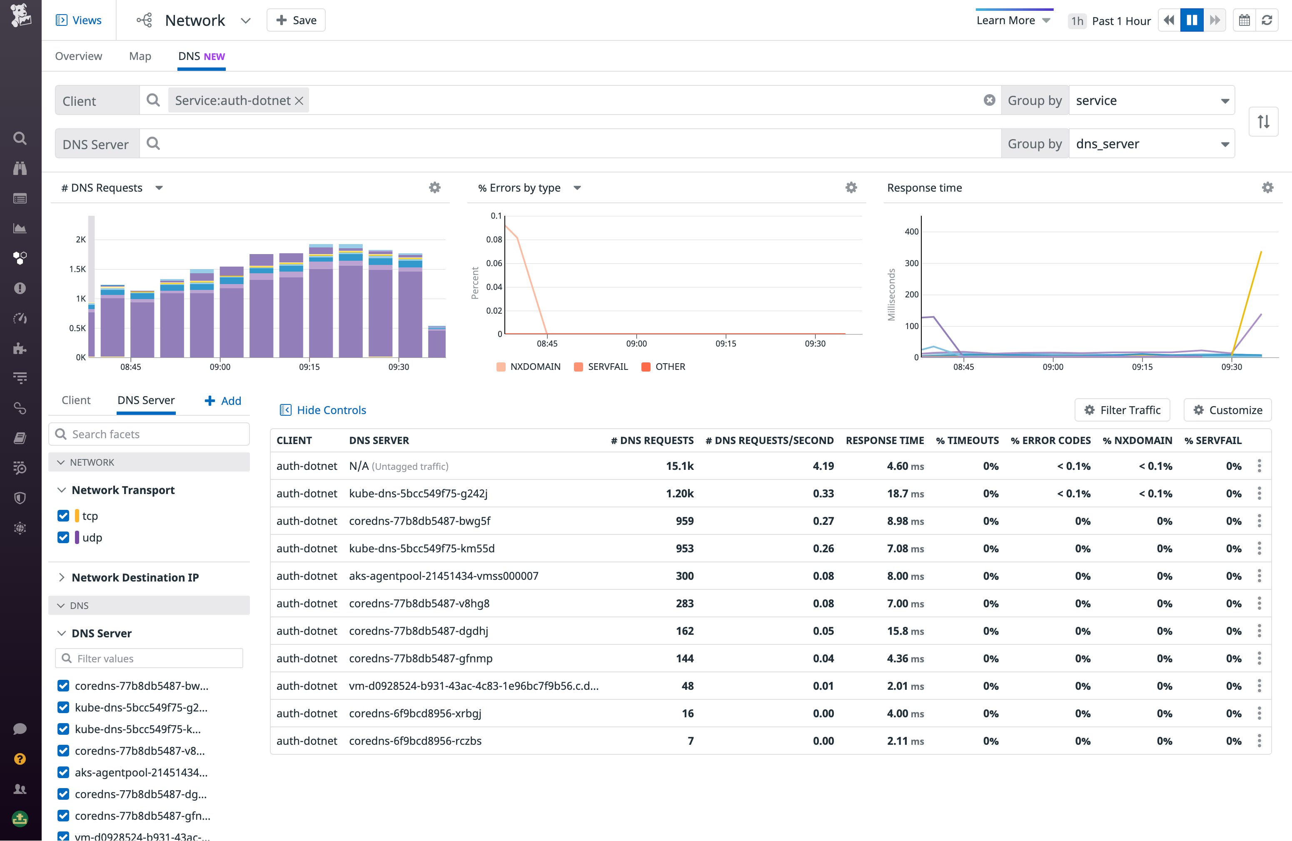
Task: Switch to the Map tab
Action: pyautogui.click(x=140, y=56)
